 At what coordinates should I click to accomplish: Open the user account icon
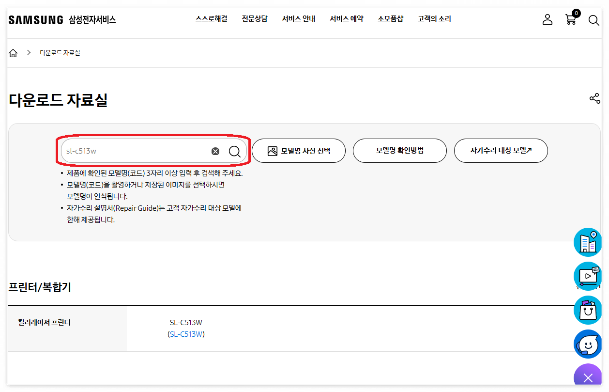[547, 19]
